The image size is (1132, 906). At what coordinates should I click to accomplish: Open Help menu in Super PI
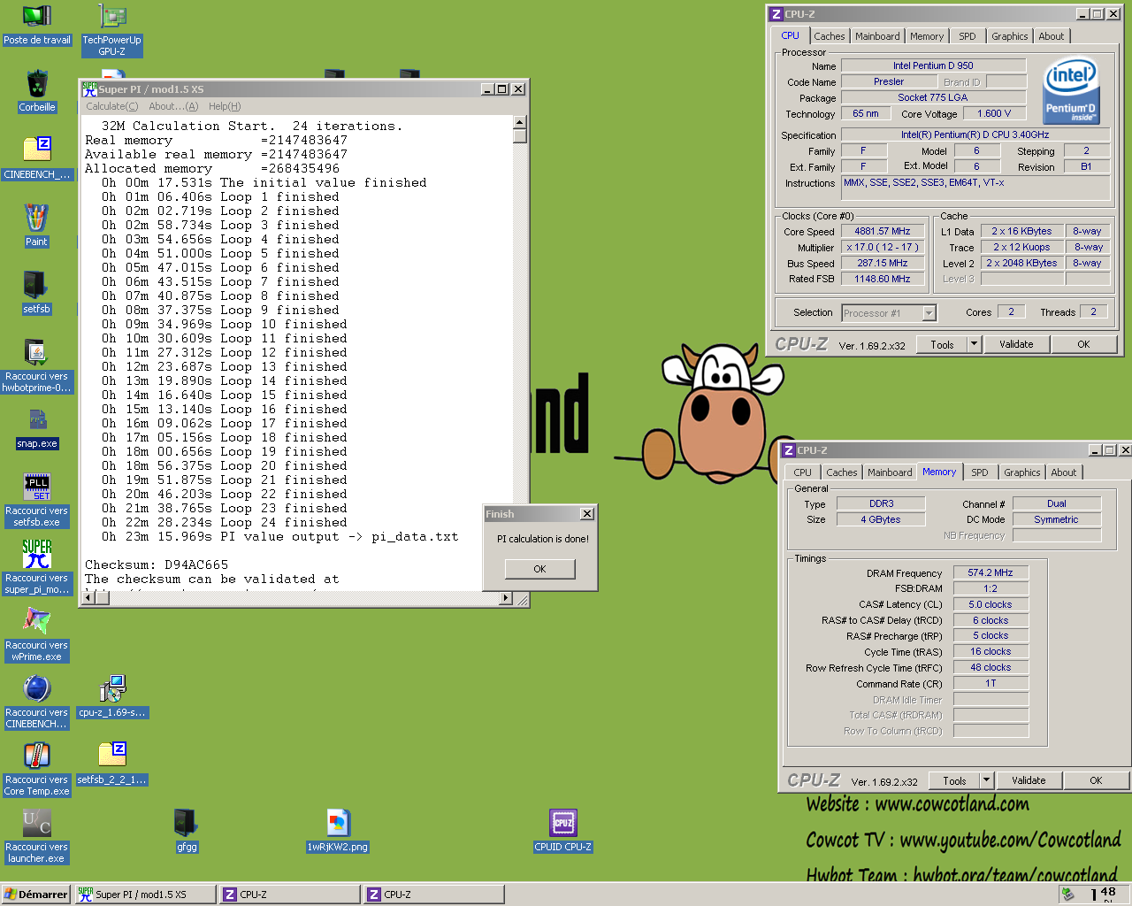click(x=225, y=106)
